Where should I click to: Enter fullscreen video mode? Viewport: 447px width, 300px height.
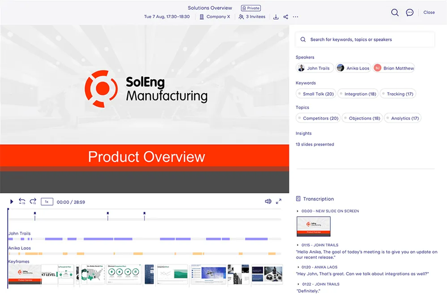click(x=279, y=201)
